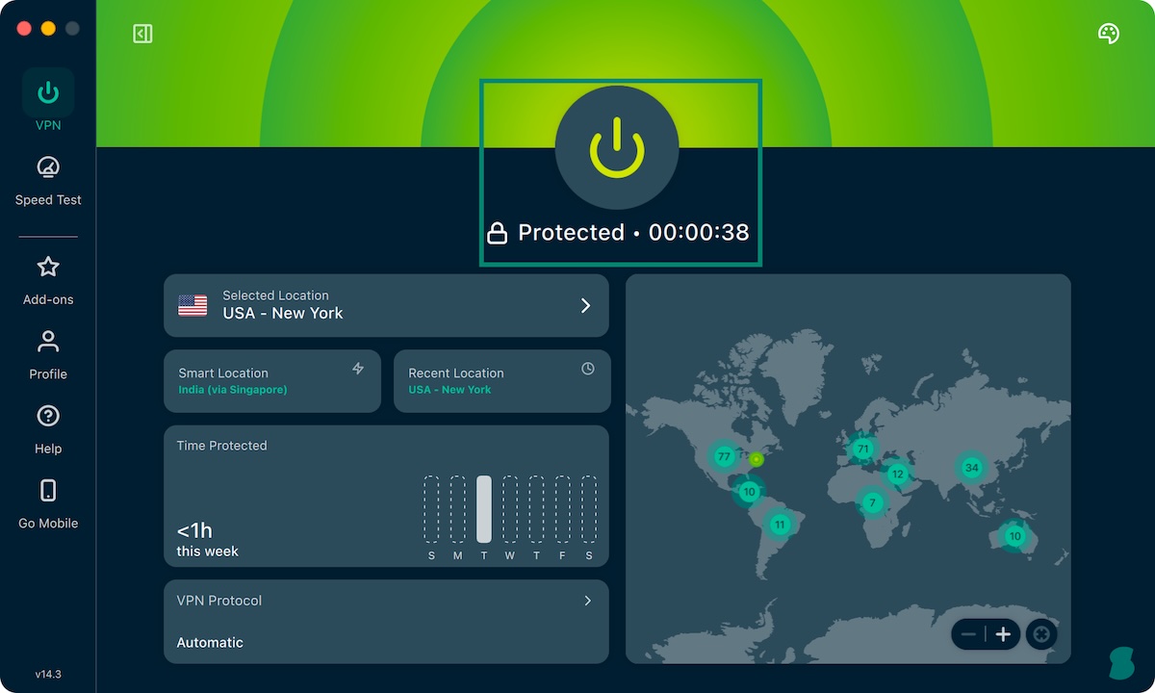Click the Recent Location clock icon
The height and width of the screenshot is (693, 1155).
point(588,369)
